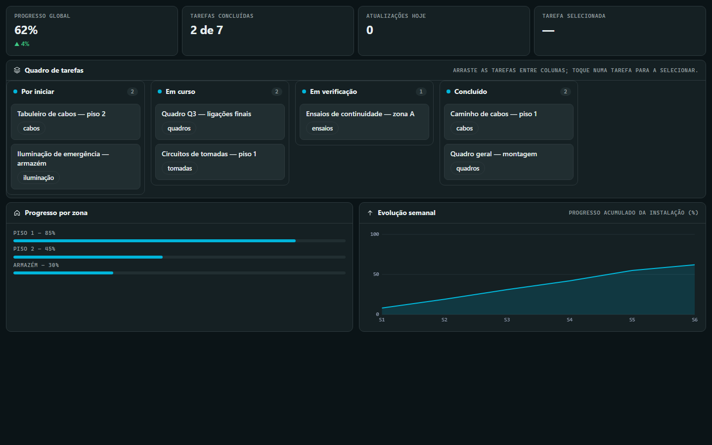Image resolution: width=712 pixels, height=445 pixels.
Task: Click the arrow icon beside Evolução semanal
Action: click(x=370, y=213)
